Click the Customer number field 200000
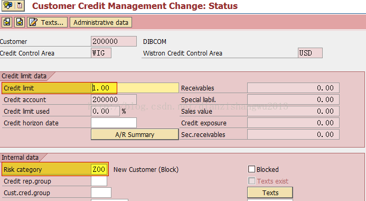The image size is (366, 201). 114,41
